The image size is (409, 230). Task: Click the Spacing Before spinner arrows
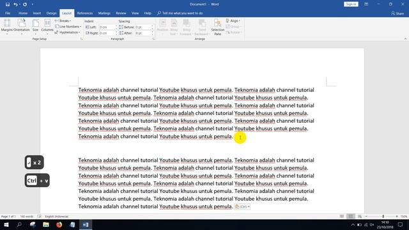(152, 27)
